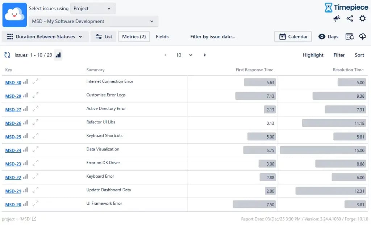Click the cloud download export icon
The image size is (371, 225).
pyautogui.click(x=362, y=37)
